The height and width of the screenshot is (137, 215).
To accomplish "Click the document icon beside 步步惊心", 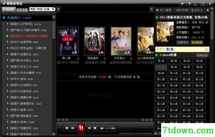I will (131, 58).
